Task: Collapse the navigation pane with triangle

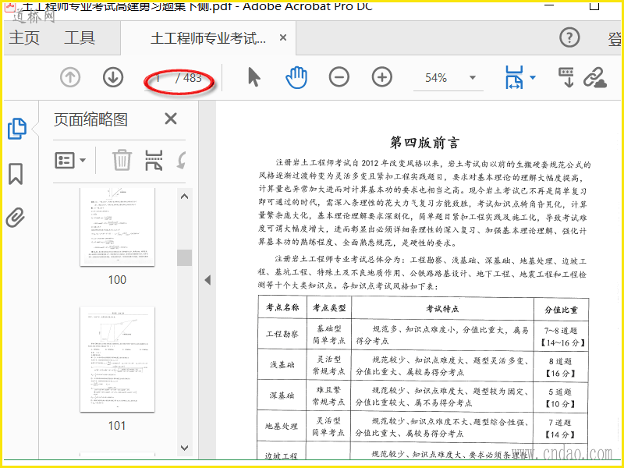Action: pos(207,280)
